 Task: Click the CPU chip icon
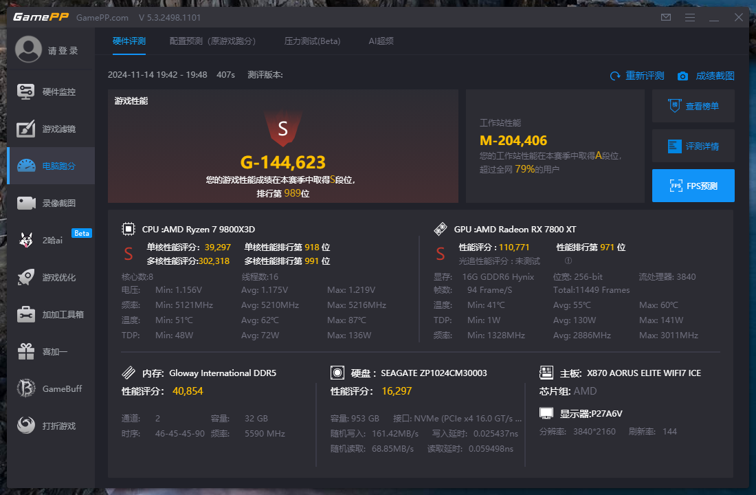(129, 229)
